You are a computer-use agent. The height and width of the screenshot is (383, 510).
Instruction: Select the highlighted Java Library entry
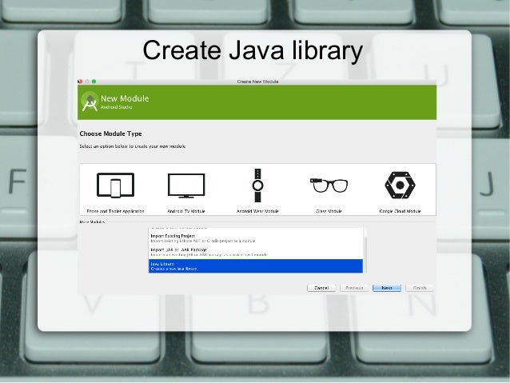tap(256, 265)
